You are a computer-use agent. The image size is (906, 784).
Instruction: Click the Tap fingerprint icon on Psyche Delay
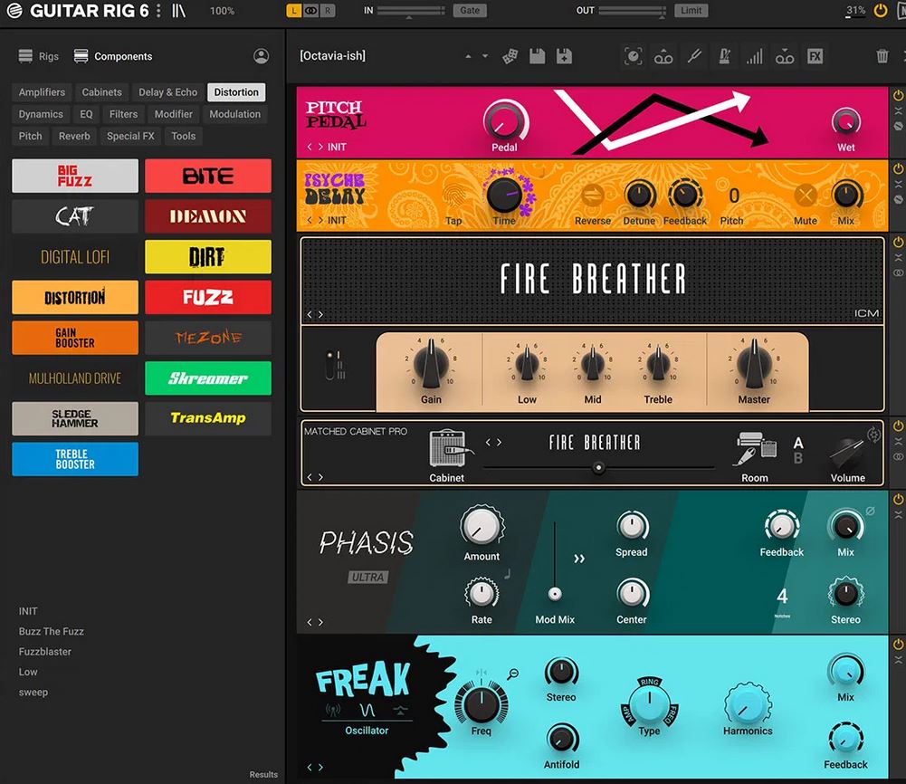(x=454, y=196)
